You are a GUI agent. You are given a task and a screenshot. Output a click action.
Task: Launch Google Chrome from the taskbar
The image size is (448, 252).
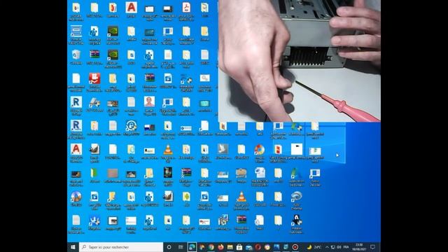point(211,247)
